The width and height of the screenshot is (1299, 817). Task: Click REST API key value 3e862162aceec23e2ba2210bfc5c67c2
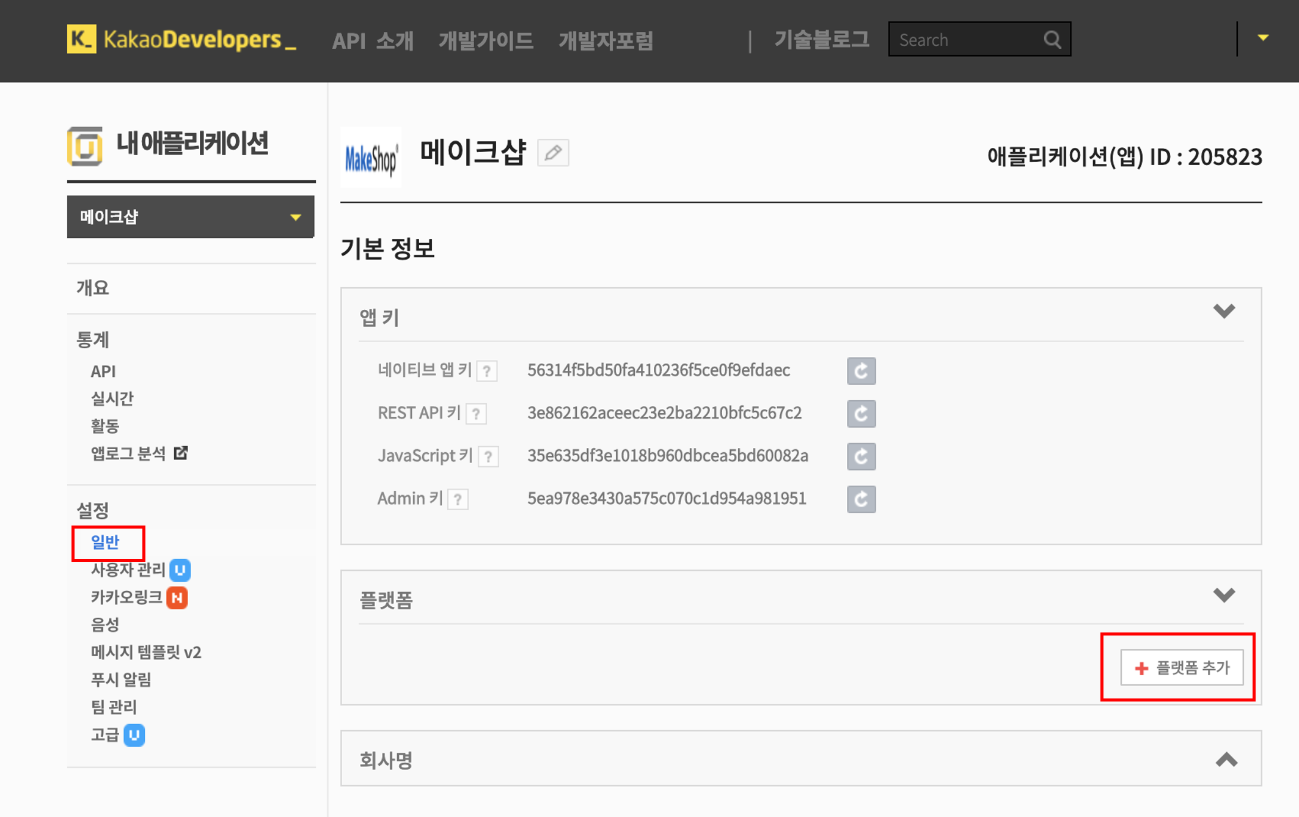click(665, 413)
